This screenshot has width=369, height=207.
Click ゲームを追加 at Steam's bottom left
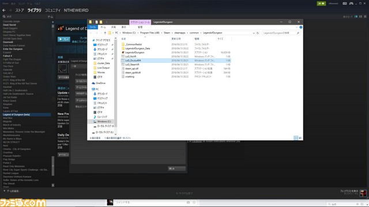12,191
